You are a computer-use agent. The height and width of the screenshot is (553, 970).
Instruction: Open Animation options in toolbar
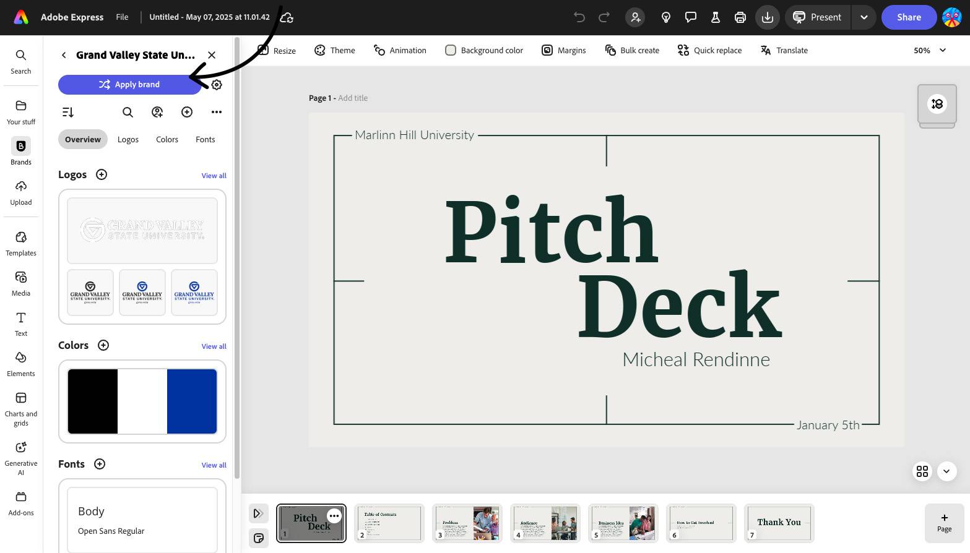(400, 50)
